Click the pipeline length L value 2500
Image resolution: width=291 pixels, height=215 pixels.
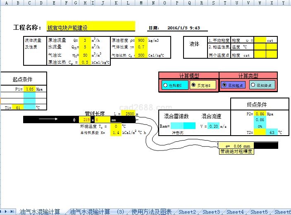(x=129, y=114)
